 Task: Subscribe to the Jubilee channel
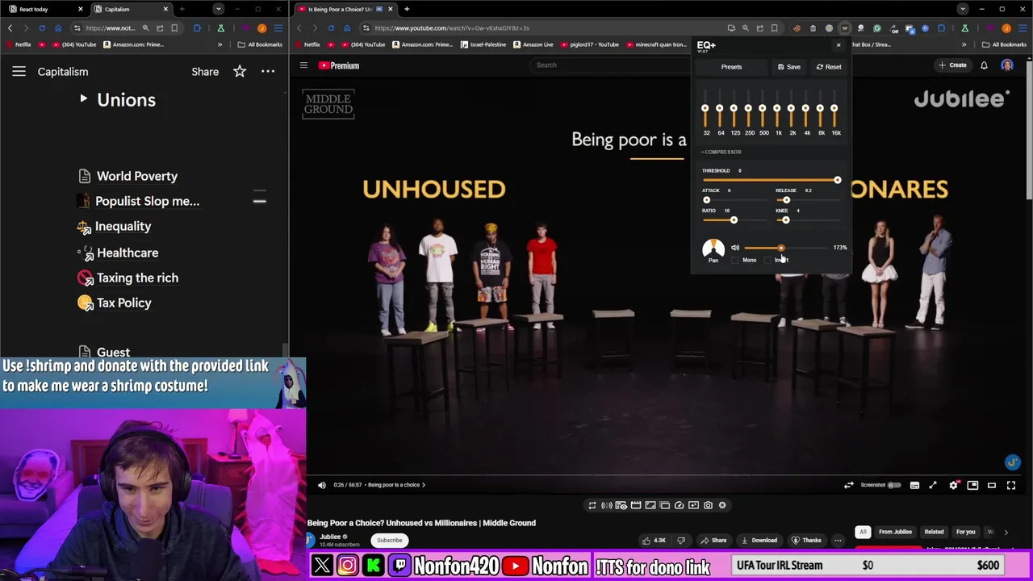pyautogui.click(x=389, y=541)
